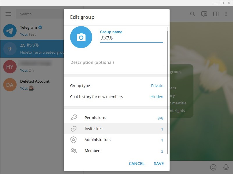
Task: Maximize the Telegram window
Action: pyautogui.click(x=222, y=3)
